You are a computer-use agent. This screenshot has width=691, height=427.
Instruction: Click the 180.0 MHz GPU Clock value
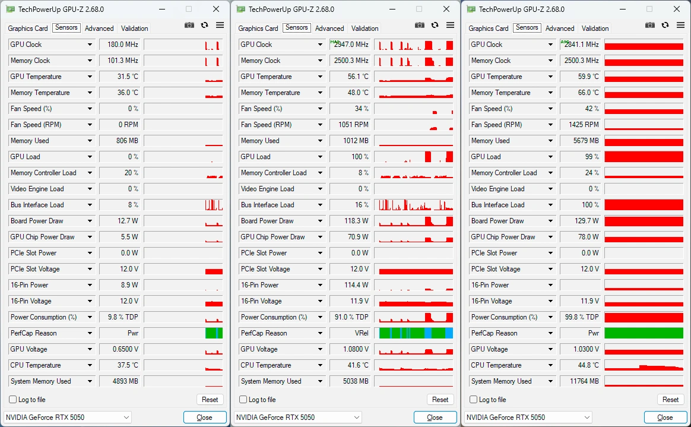(x=119, y=45)
